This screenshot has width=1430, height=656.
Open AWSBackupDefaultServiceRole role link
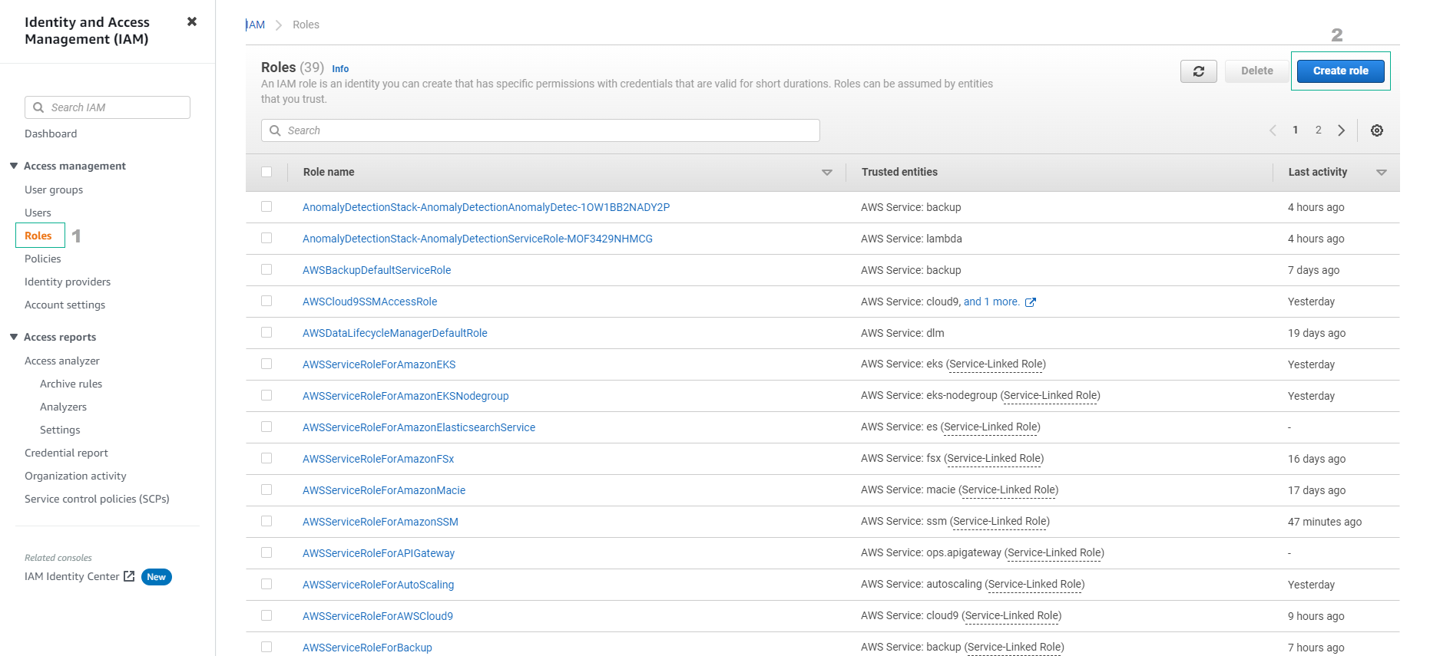376,270
